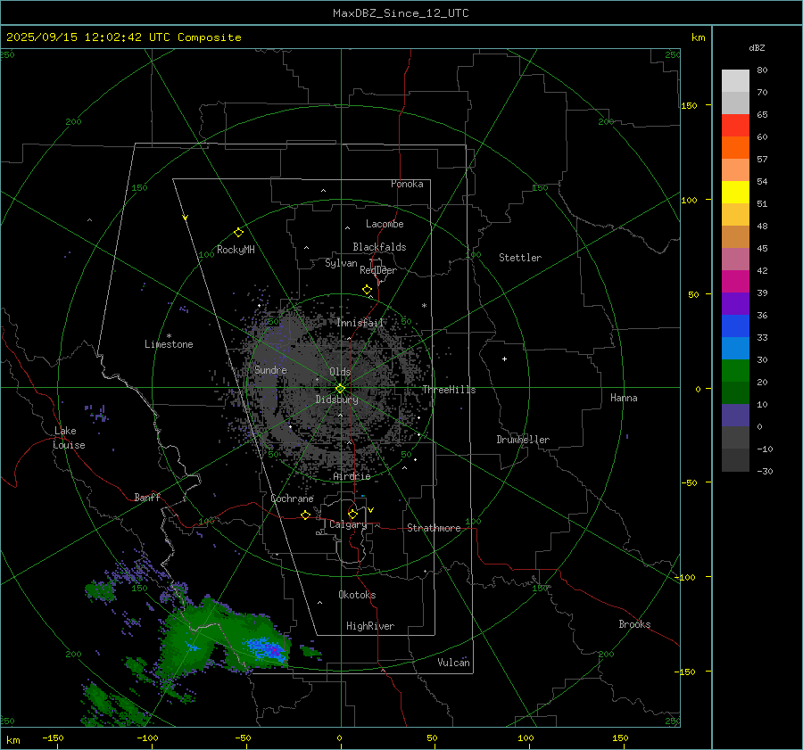Image resolution: width=803 pixels, height=750 pixels.
Task: Select the Vulcan label
Action: (x=453, y=663)
